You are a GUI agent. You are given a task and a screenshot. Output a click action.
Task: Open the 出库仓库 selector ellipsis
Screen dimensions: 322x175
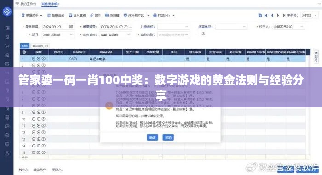click(129, 34)
